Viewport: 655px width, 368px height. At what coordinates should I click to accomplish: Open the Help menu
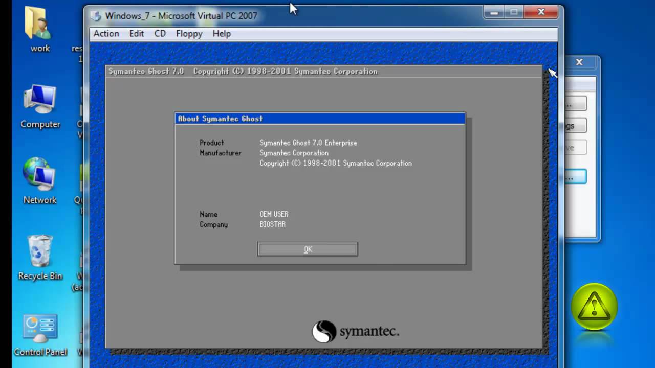[x=222, y=34]
